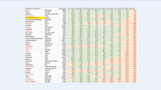The width and height of the screenshot is (161, 90).
Task: Click the Saudi Arabia cell
Action: [x=35, y=16]
